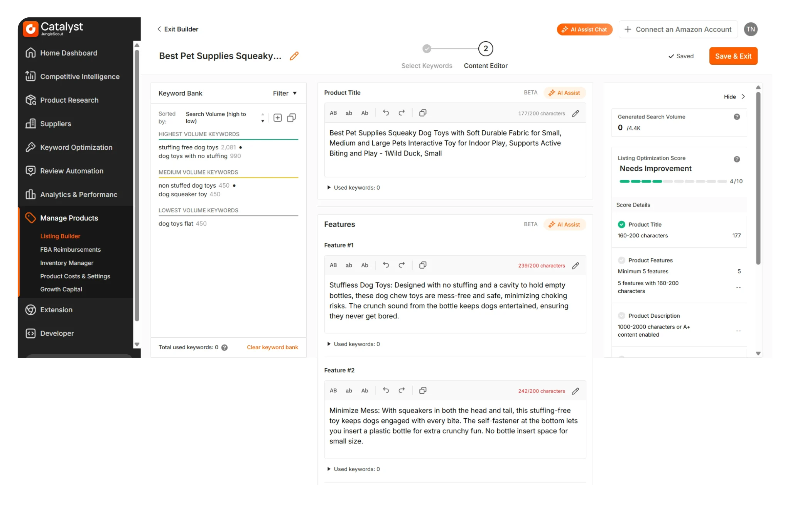Expand Used keywords under Product Title
The width and height of the screenshot is (790, 506).
tap(354, 188)
